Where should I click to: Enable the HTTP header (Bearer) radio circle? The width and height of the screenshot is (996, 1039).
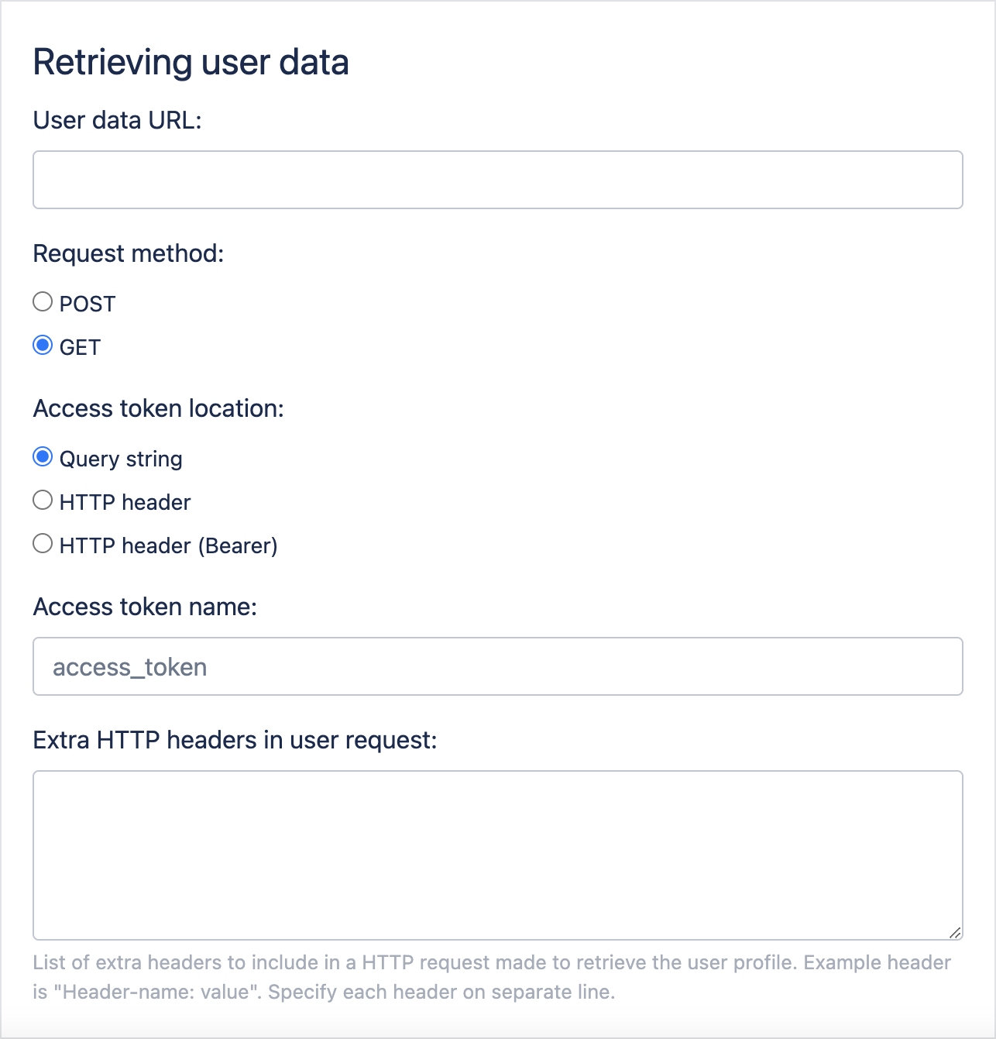43,544
